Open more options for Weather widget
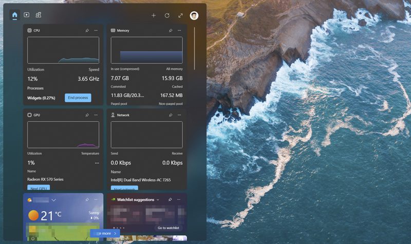Viewport: 411px width, 244px height. point(96,199)
